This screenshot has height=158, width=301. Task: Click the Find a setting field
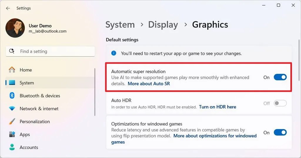[50, 51]
